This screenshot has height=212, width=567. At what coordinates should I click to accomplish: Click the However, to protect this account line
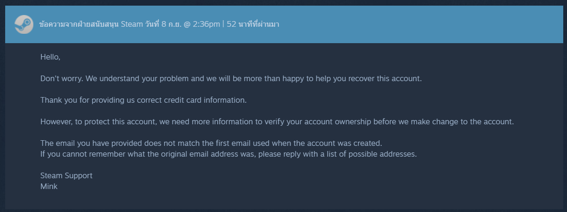(277, 121)
